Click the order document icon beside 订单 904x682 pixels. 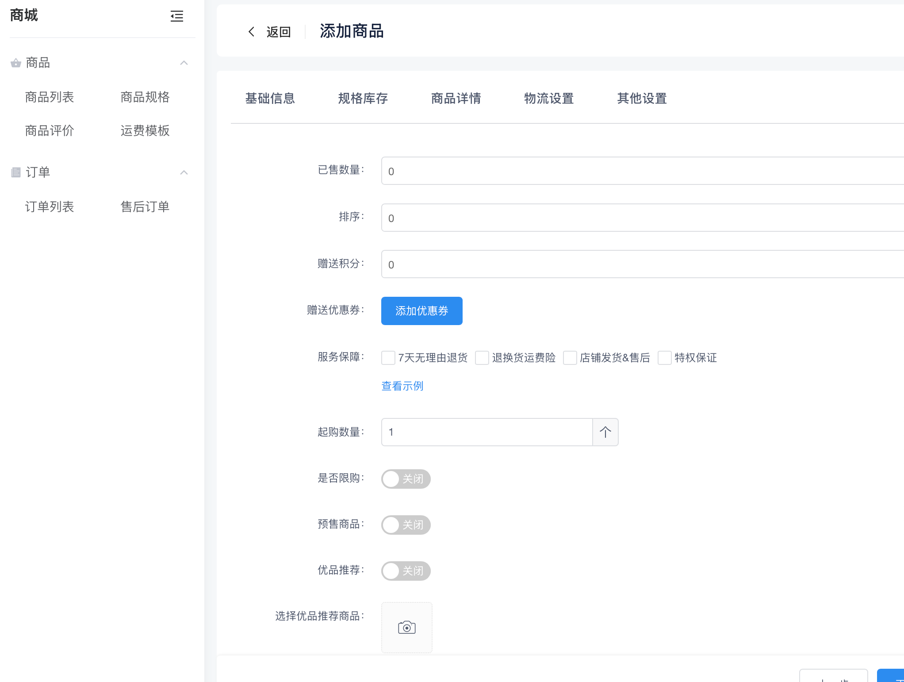(16, 172)
